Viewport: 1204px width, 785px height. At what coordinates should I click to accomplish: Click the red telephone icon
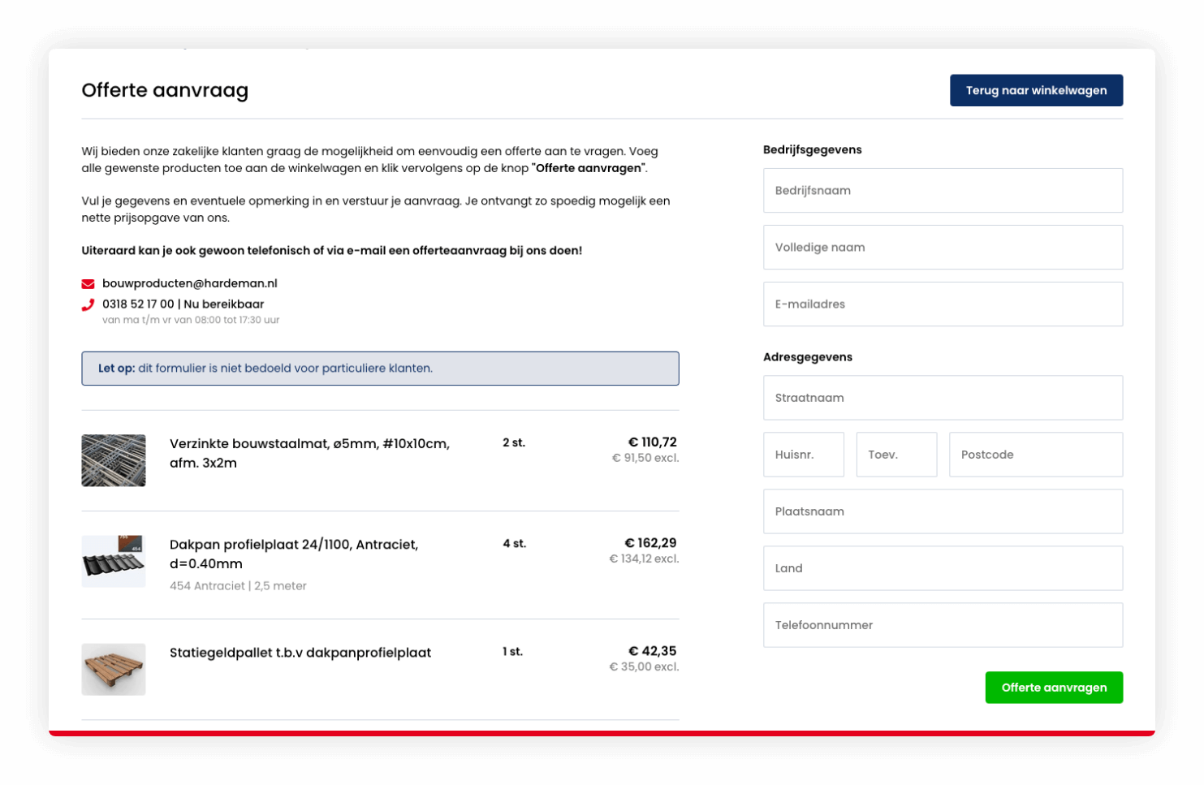click(88, 304)
